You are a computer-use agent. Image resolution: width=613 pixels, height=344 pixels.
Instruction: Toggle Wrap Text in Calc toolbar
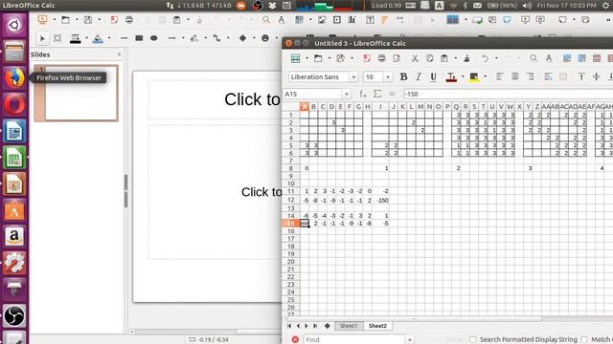548,76
